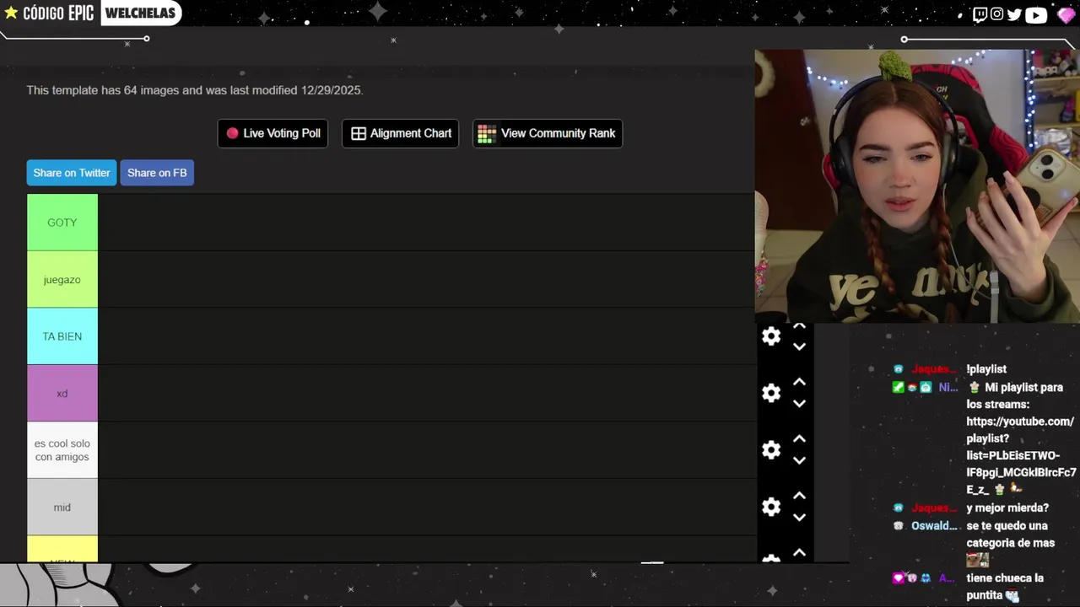The width and height of the screenshot is (1080, 607).
Task: Move 'es cool solo con amigos' tier up
Action: (799, 439)
